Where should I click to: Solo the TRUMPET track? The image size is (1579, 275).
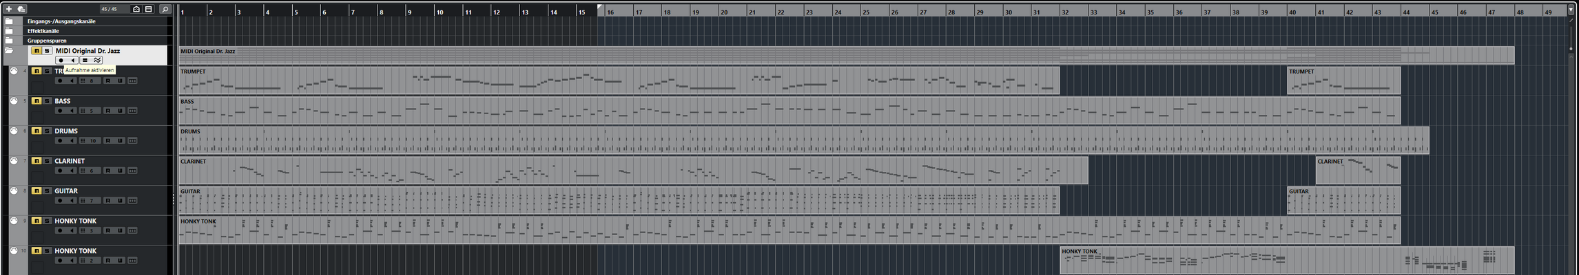tap(47, 71)
